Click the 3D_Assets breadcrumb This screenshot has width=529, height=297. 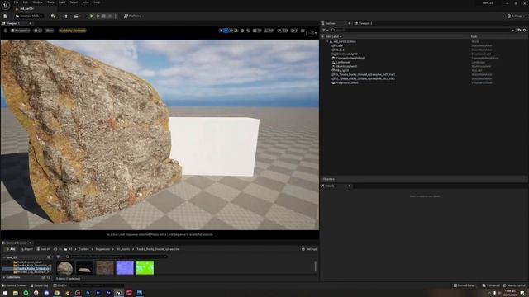123,249
